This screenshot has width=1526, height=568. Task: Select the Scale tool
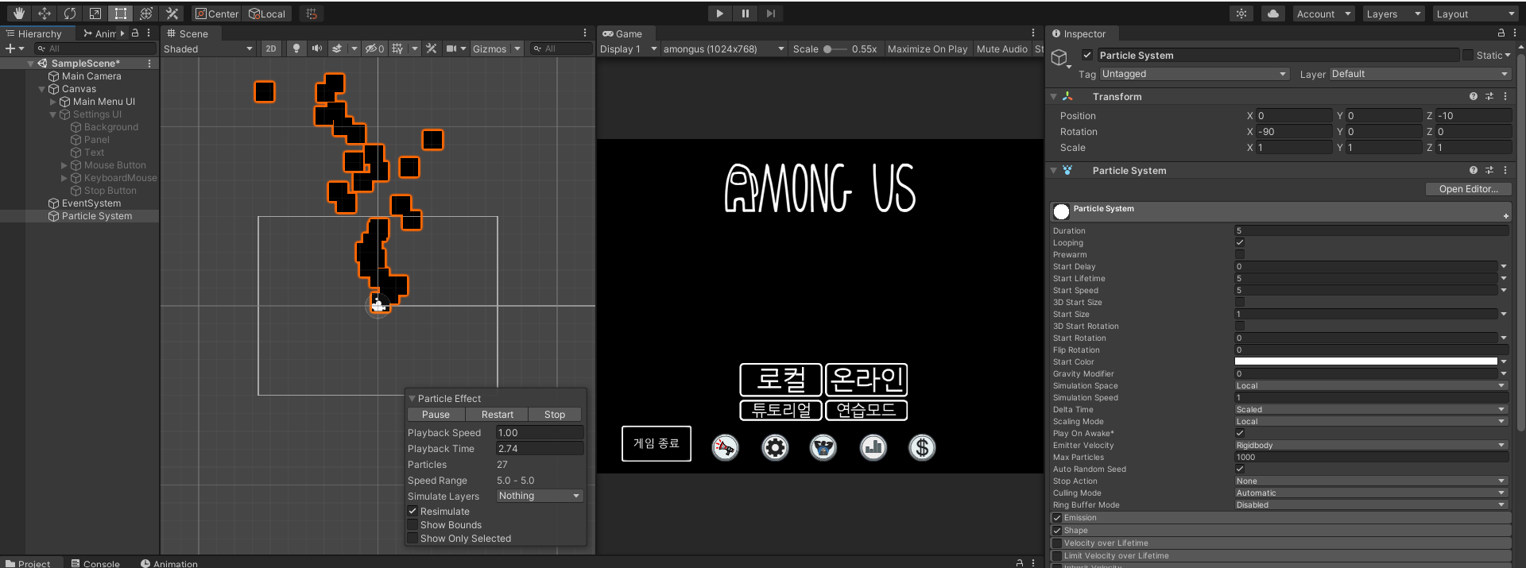click(95, 14)
